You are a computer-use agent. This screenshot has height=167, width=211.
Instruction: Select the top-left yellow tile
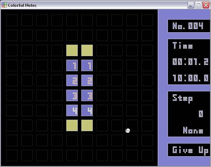(72, 50)
